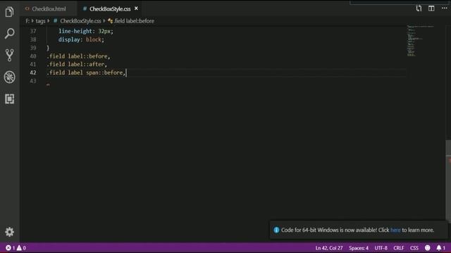Click on '.field label span::before,' line
451x253 pixels.
(86, 72)
